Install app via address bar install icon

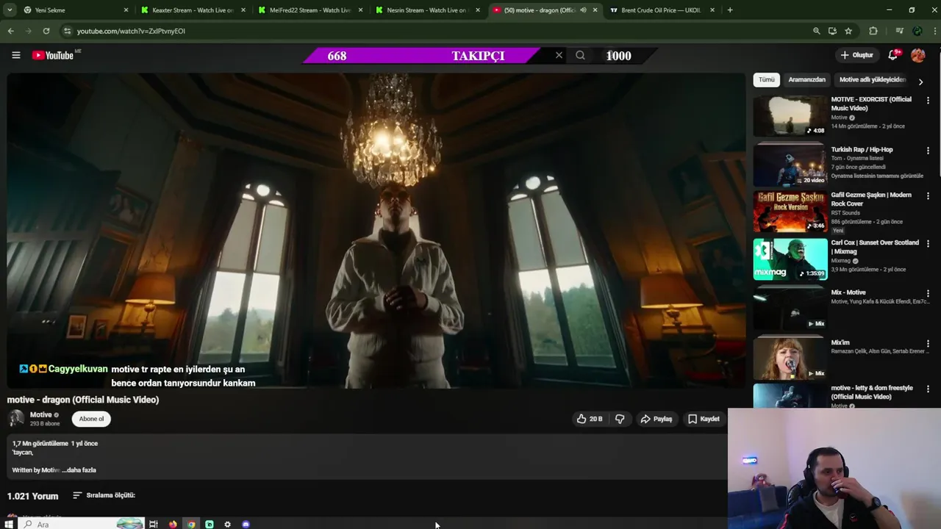coord(832,31)
